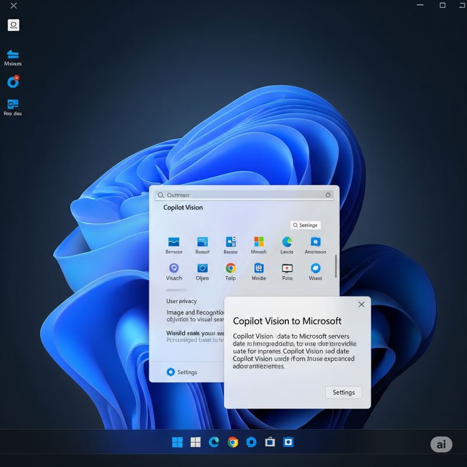
Task: Open the Wsaes app icon
Action: click(315, 268)
